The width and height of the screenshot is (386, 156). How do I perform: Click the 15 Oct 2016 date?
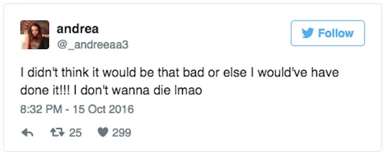(102, 109)
